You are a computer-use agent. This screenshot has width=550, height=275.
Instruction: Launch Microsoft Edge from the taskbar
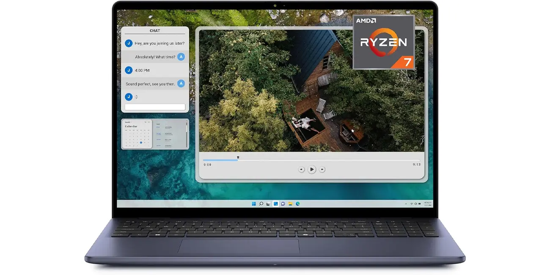pos(298,204)
